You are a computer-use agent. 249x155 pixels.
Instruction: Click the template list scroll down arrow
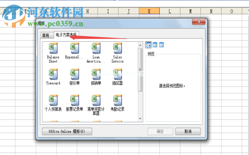140,119
